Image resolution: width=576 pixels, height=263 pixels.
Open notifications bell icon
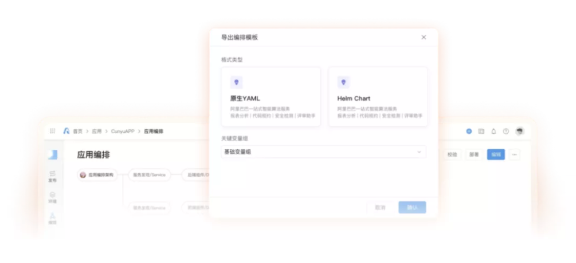493,131
